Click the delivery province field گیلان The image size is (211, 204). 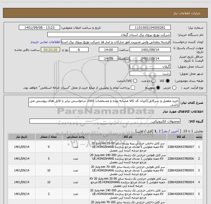150,66
